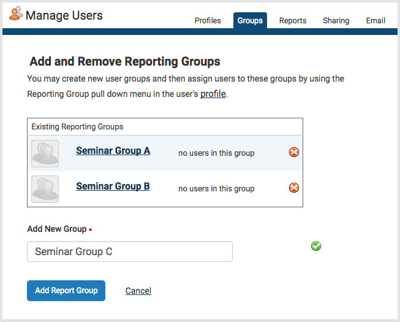Click 'no users in this group' for Group A
Image resolution: width=400 pixels, height=322 pixels.
pos(216,153)
